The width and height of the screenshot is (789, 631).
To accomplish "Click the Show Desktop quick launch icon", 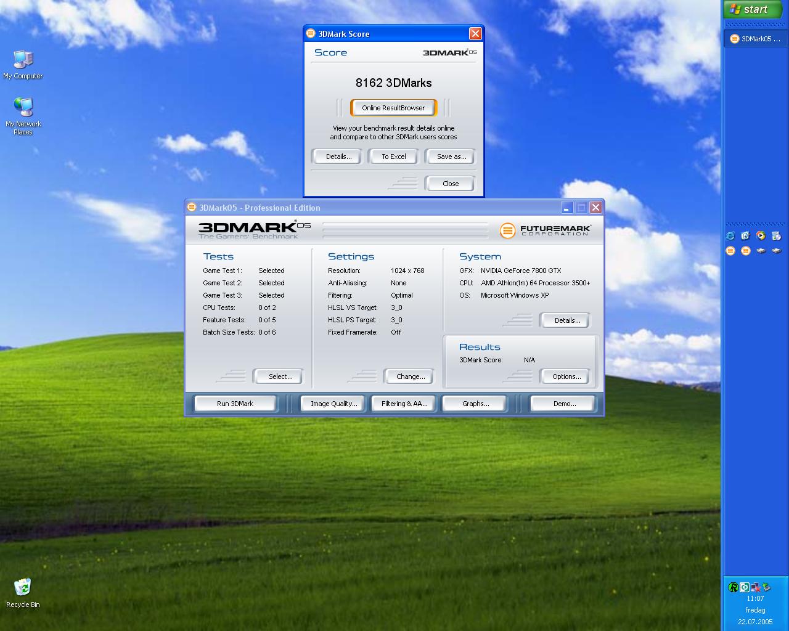I will coord(746,235).
